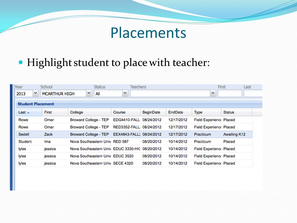The height and width of the screenshot is (223, 297).
Task: Click Field Experience type in RED3352 row
Action: tap(208, 127)
